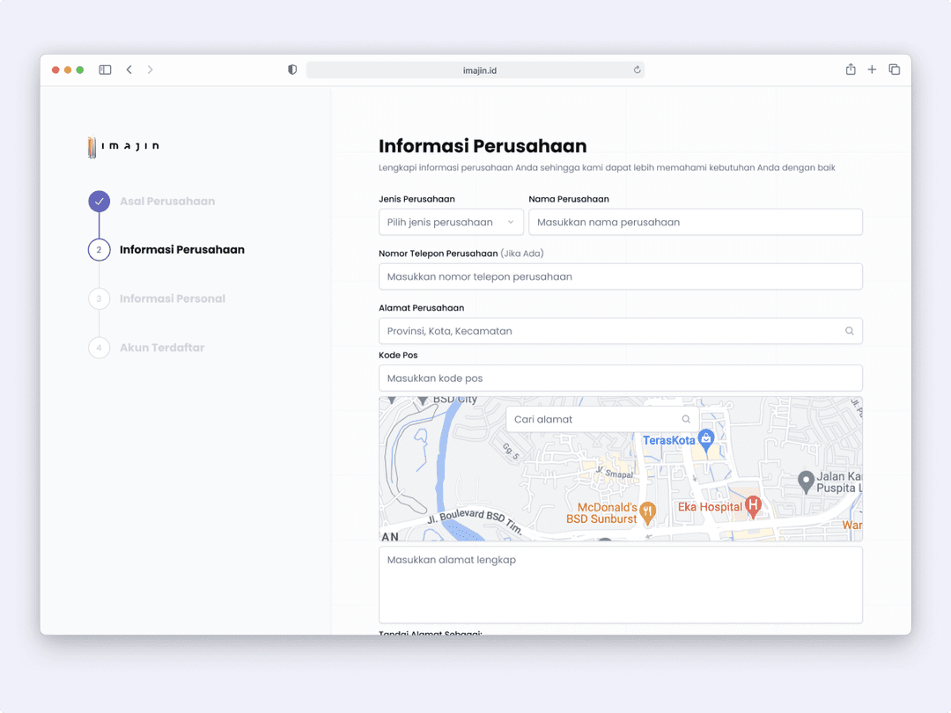The height and width of the screenshot is (713, 951).
Task: Toggle the browser sidebar icon
Action: 105,70
